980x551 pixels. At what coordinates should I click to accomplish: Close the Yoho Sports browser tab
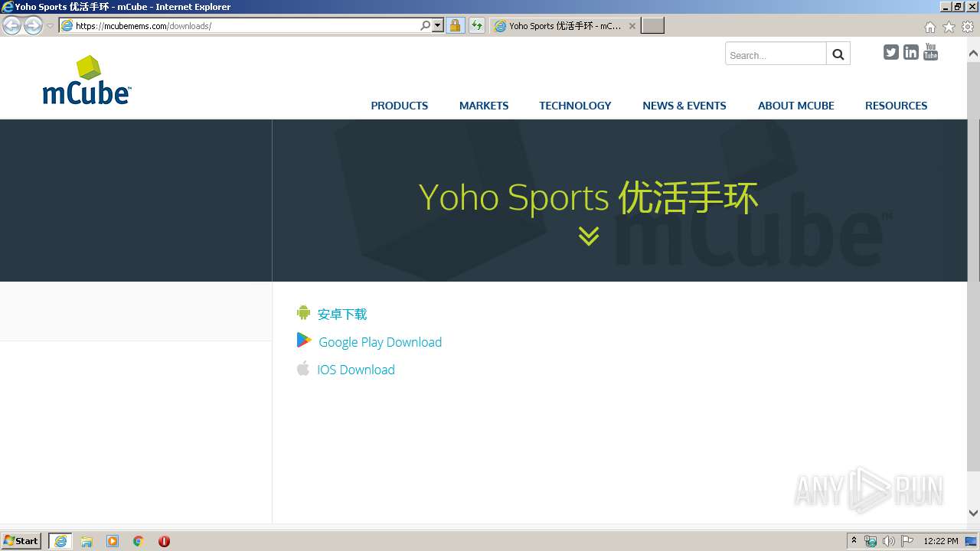tap(632, 26)
